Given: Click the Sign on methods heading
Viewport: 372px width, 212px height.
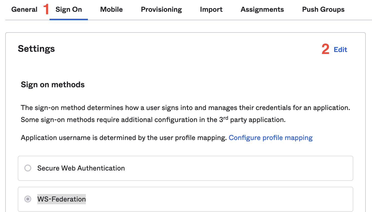Looking at the screenshot, I should click(53, 85).
